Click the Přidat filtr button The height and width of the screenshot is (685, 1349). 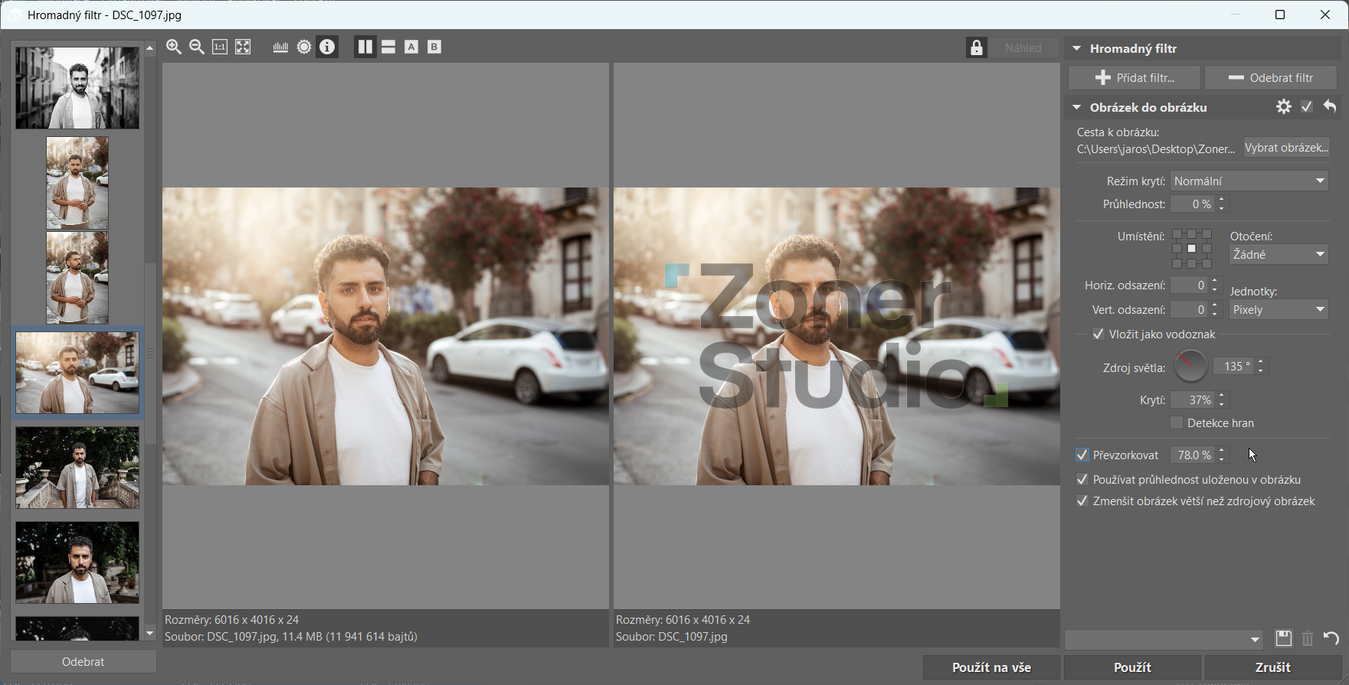pyautogui.click(x=1135, y=78)
